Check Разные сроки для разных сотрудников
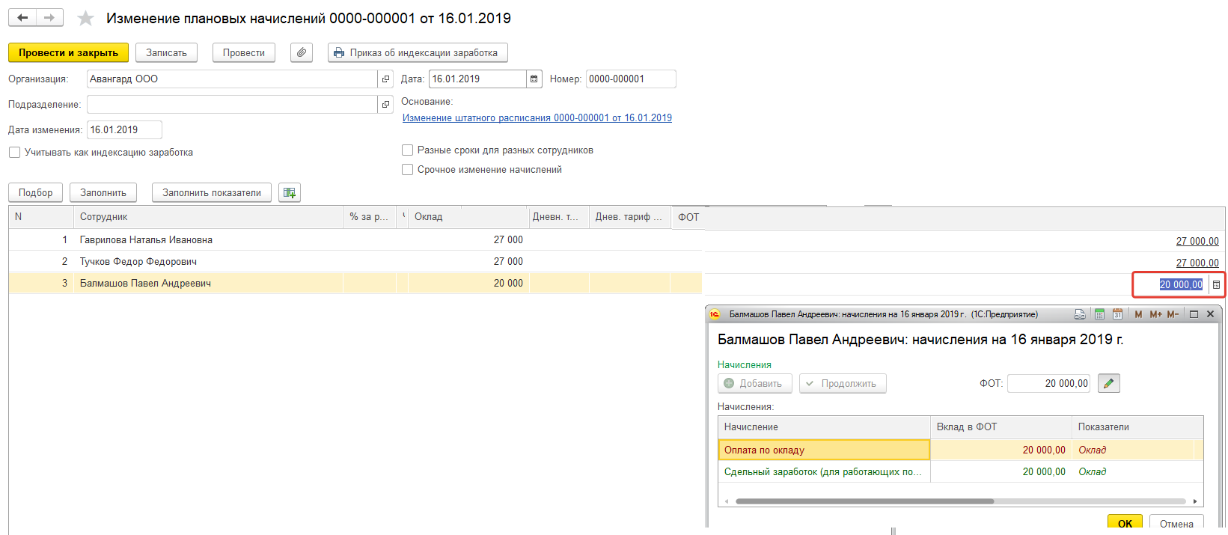 [x=408, y=150]
